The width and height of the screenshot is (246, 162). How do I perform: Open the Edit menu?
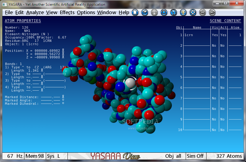19,13
